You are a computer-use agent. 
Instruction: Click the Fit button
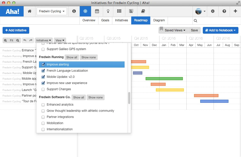12,40
